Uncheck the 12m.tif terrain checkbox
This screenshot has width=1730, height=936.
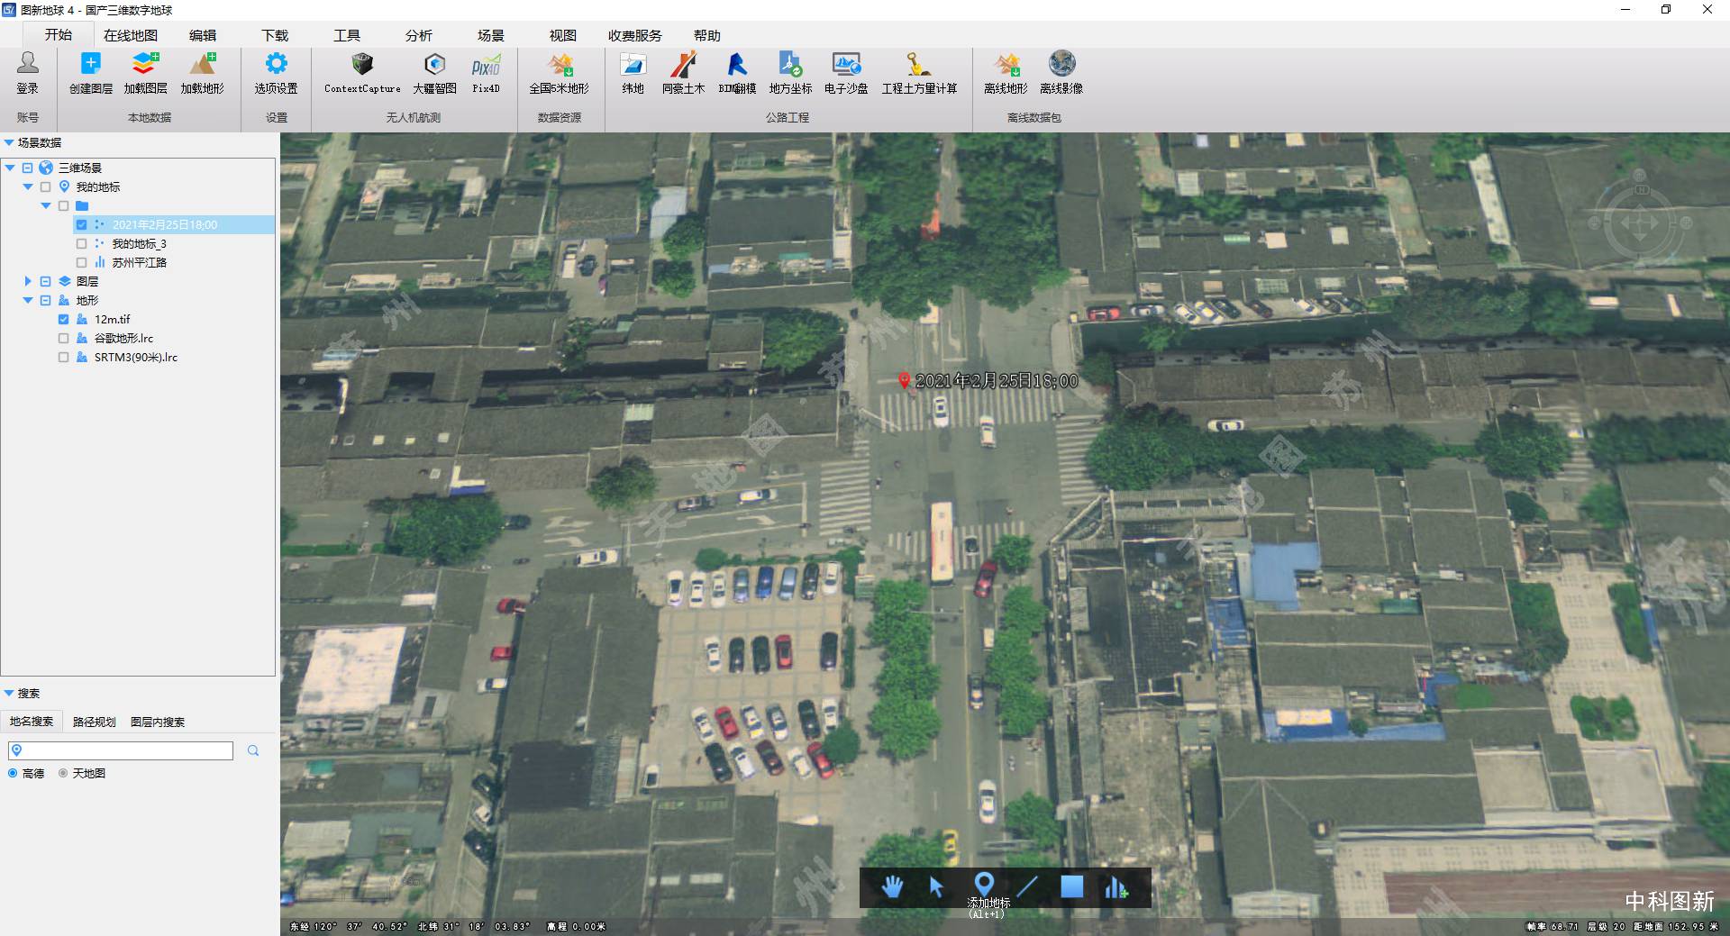[64, 320]
